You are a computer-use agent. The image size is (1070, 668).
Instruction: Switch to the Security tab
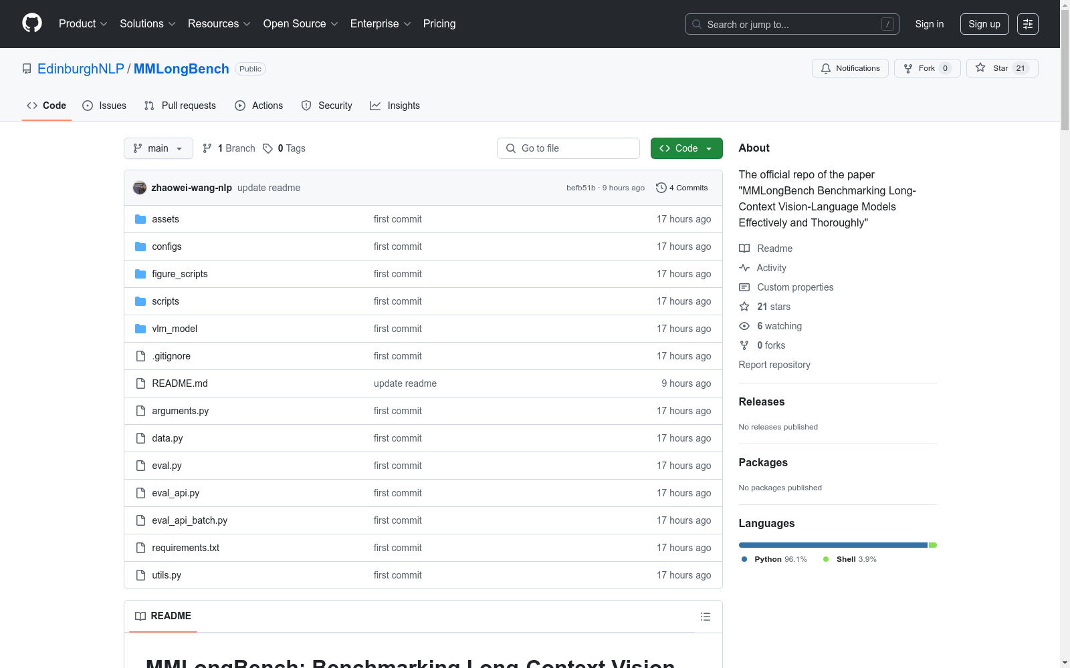tap(326, 106)
